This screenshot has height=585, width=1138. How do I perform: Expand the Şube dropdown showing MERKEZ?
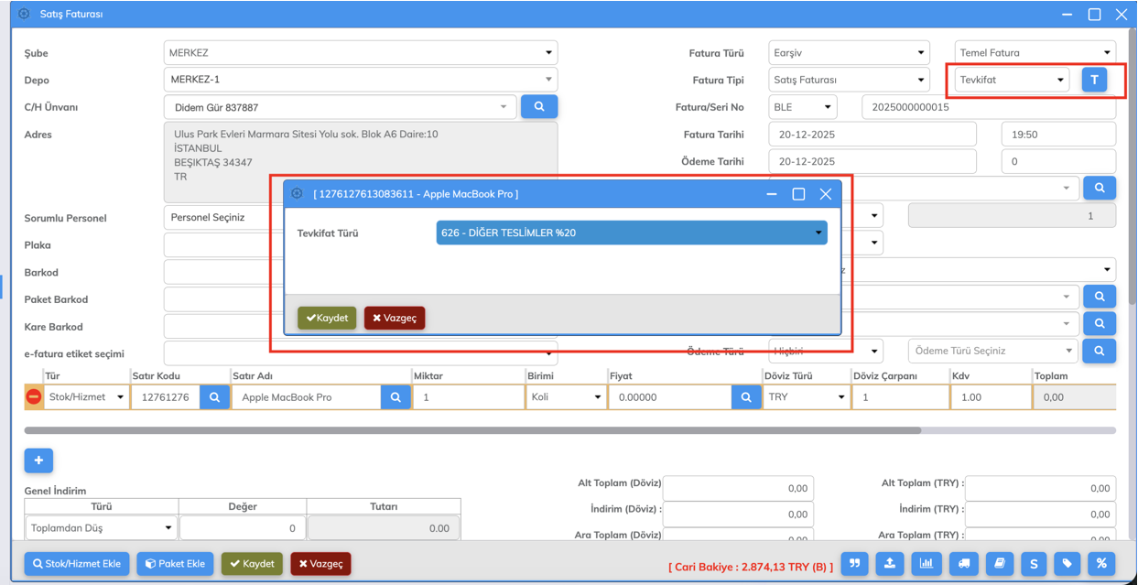[360, 53]
